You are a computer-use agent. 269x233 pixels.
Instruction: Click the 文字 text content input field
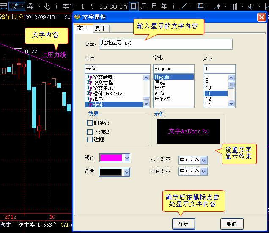point(165,44)
